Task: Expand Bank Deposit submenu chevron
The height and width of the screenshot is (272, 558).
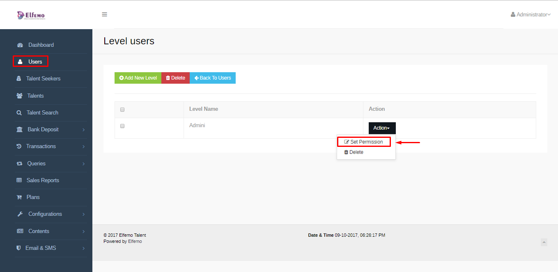Action: tap(83, 130)
